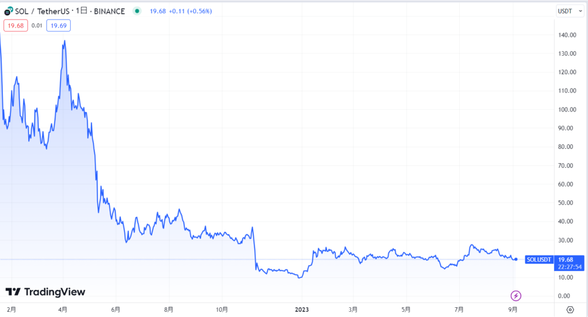Click the 2023 marker on the time axis
The height and width of the screenshot is (317, 588).
click(x=301, y=309)
